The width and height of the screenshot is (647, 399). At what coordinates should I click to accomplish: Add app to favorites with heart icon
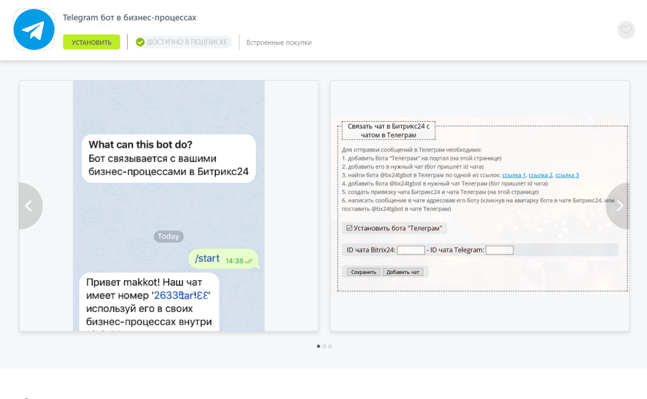coord(626,30)
